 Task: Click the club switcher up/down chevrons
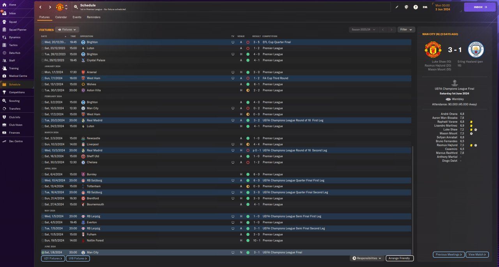66,7
